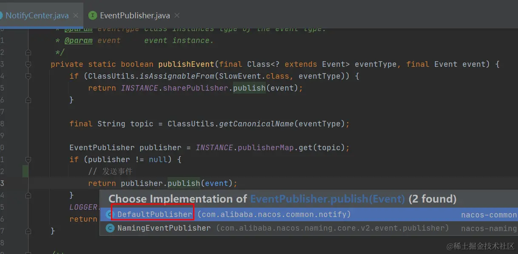Click isAssignableFrom method call
This screenshot has width=518, height=254.
[176, 76]
